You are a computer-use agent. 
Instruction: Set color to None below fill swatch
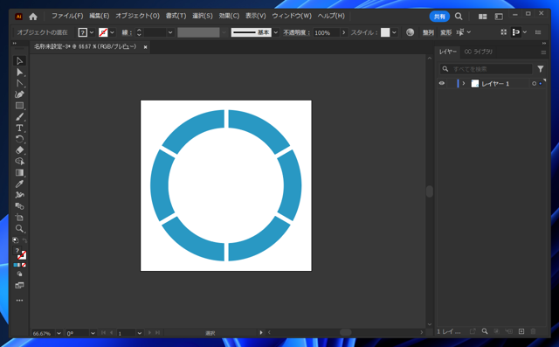(24, 265)
